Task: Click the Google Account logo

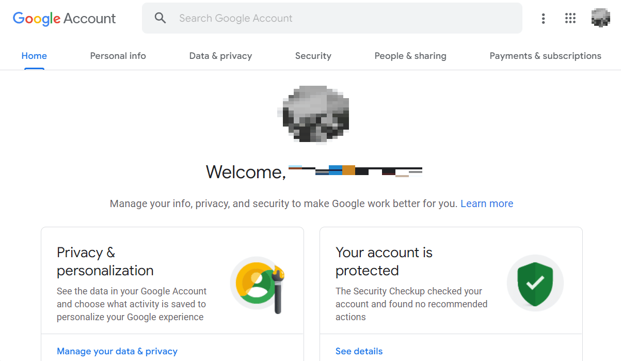Action: point(64,19)
